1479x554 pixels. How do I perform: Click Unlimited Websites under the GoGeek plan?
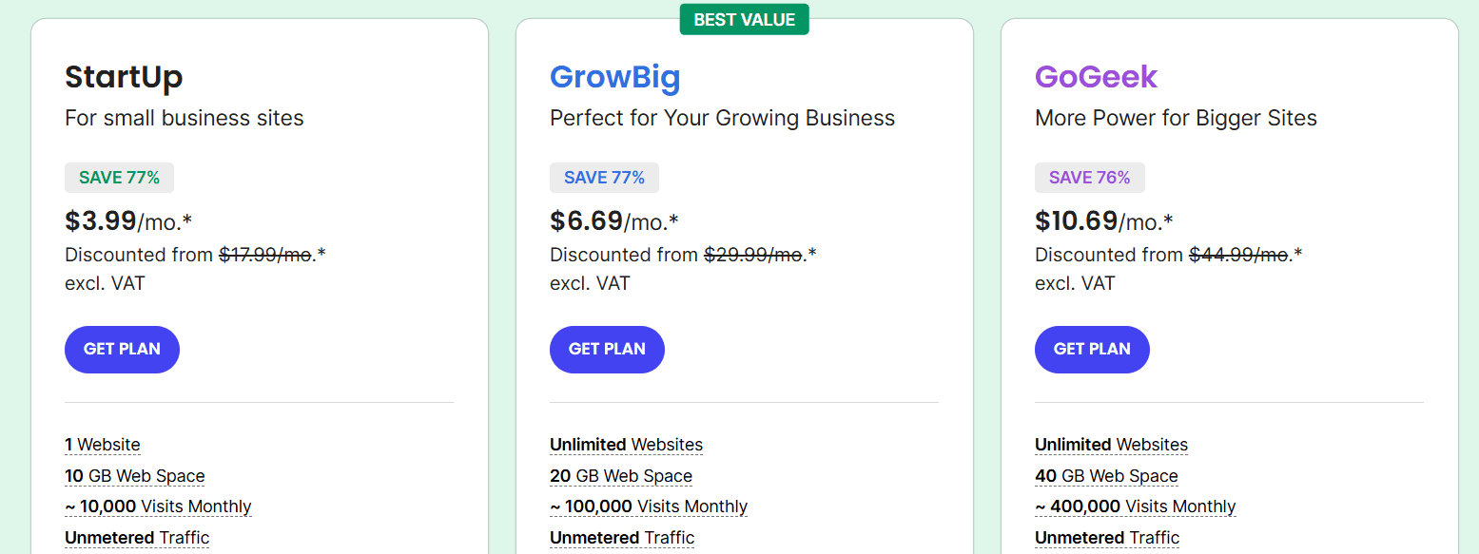1111,444
